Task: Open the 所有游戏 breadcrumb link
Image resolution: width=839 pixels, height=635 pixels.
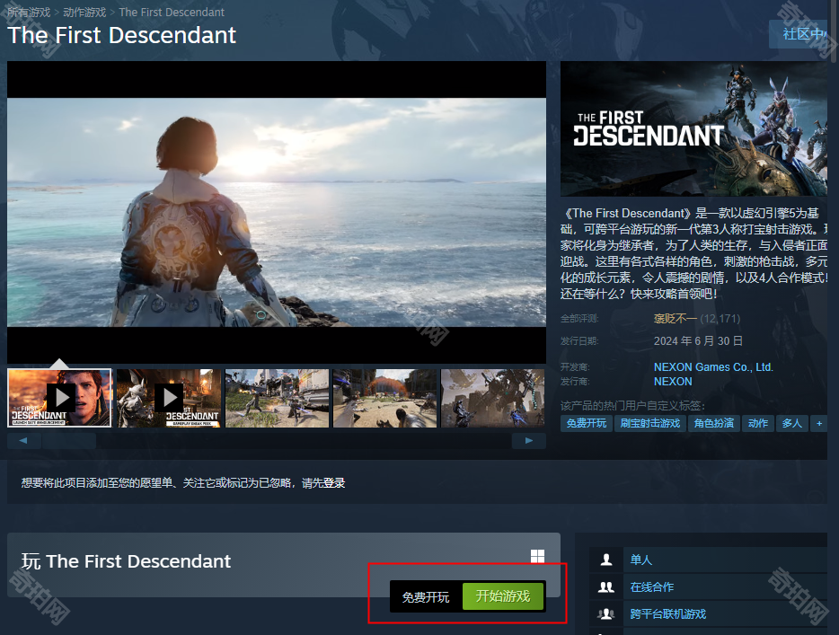Action: (30, 13)
